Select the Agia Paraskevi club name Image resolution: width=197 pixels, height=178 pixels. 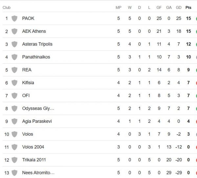click(37, 121)
